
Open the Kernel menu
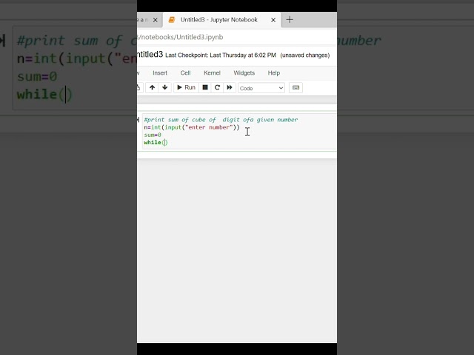(x=212, y=72)
